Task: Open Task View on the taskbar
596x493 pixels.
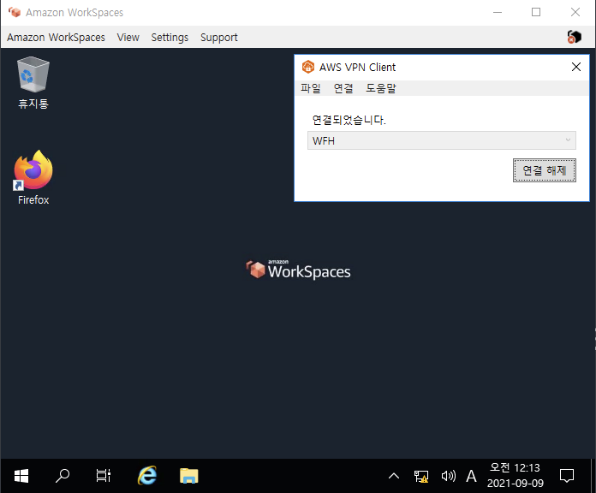Action: tap(104, 476)
